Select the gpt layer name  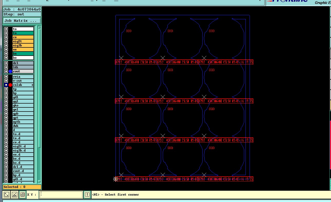(23, 118)
